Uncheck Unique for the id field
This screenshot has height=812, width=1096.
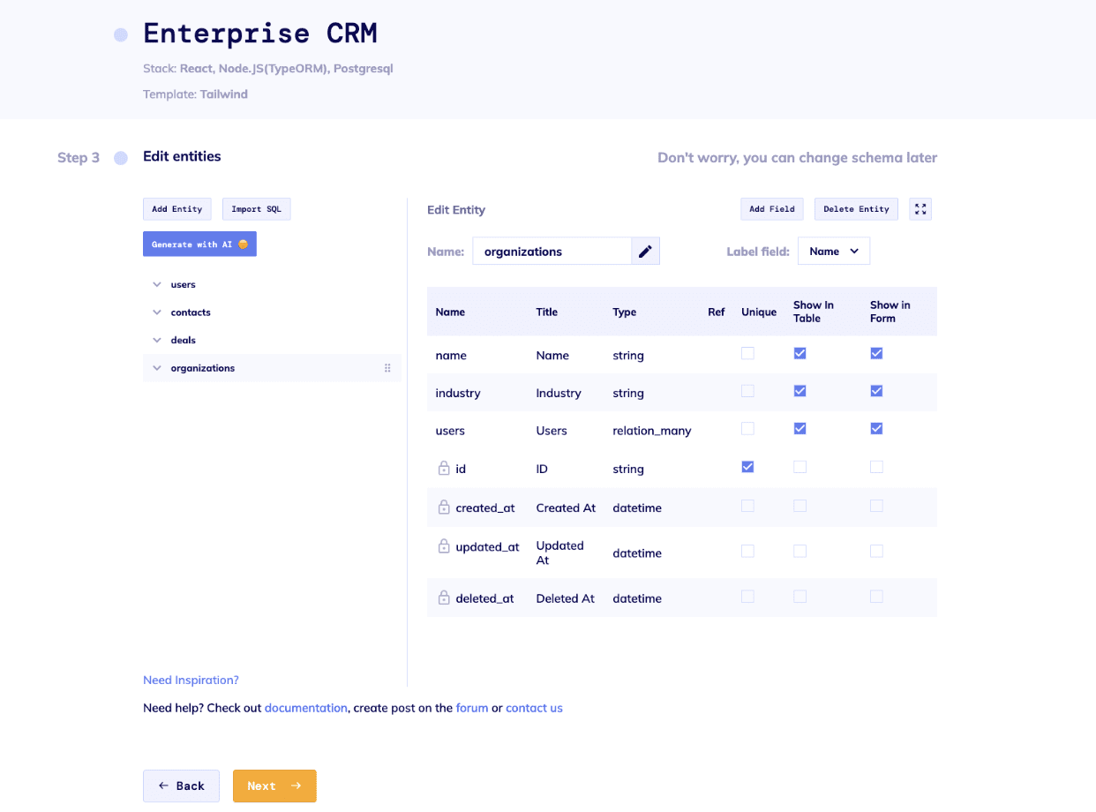point(747,466)
